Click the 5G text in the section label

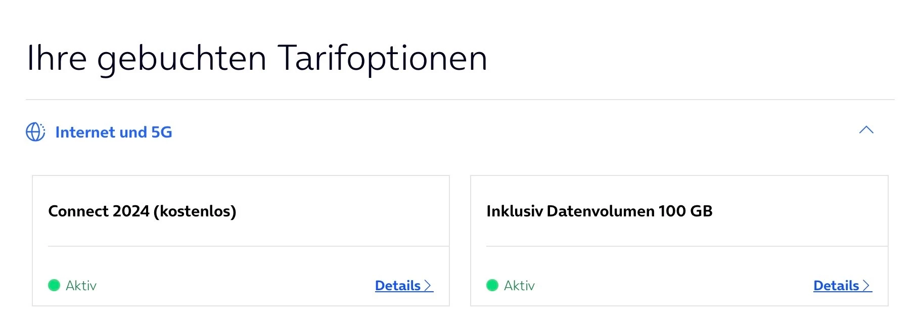[x=162, y=132]
